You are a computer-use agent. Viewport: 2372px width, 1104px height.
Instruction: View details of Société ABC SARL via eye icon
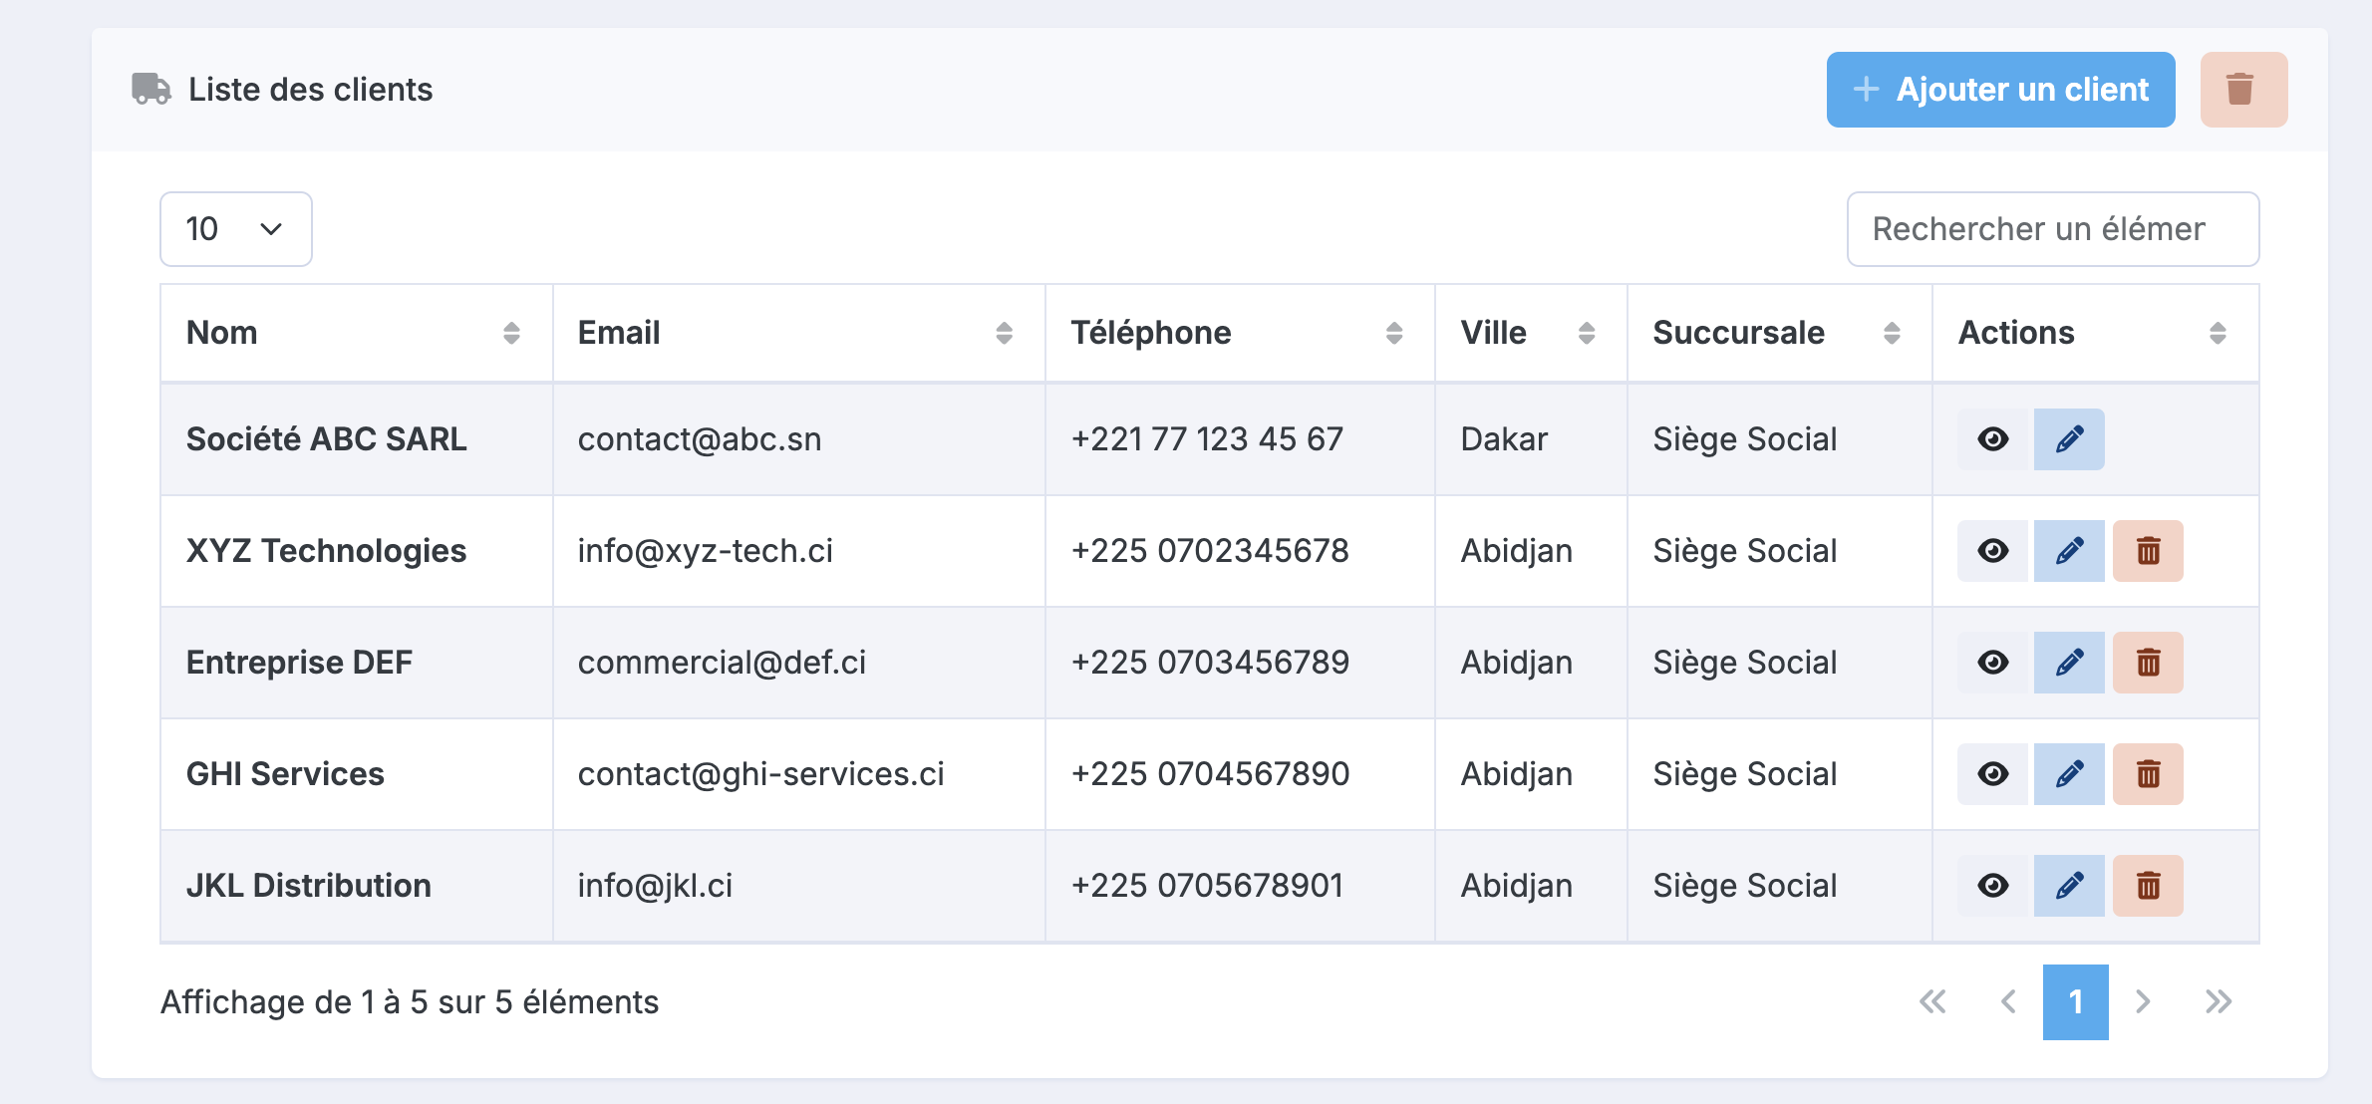click(x=1993, y=439)
